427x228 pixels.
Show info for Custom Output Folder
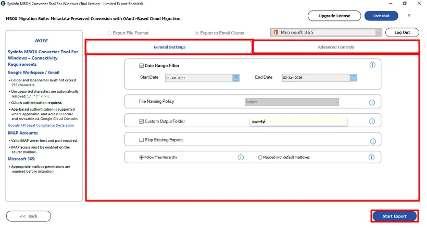click(372, 122)
